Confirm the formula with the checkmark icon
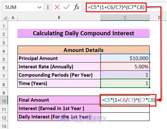This screenshot has width=167, height=129. tap(67, 7)
